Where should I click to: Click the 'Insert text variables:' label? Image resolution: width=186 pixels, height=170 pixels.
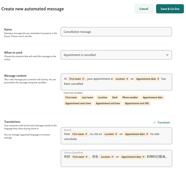click(x=73, y=93)
